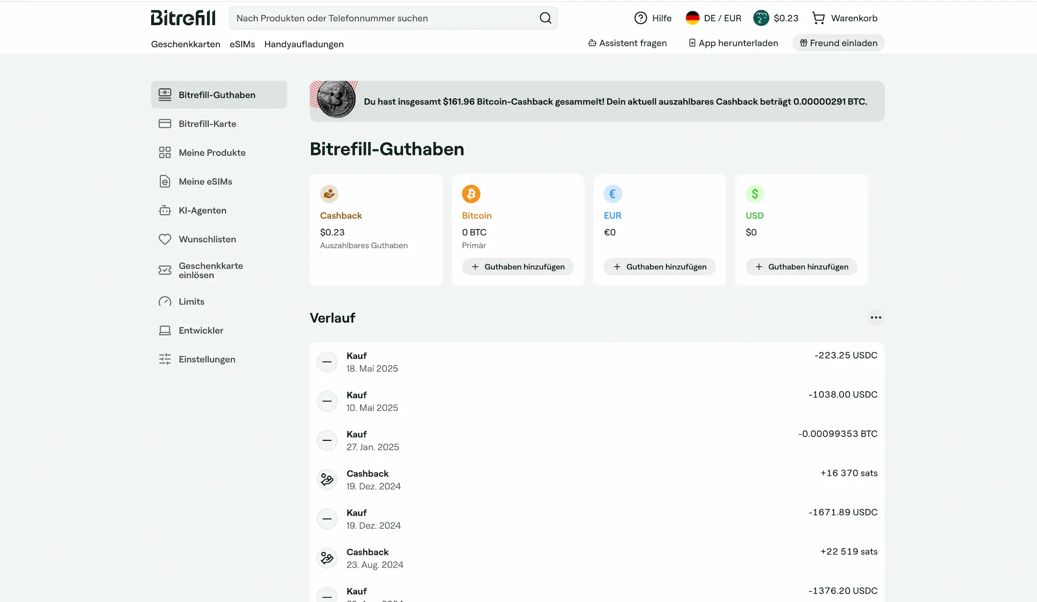The height and width of the screenshot is (602, 1037).
Task: Click the German flag icon
Action: (692, 18)
